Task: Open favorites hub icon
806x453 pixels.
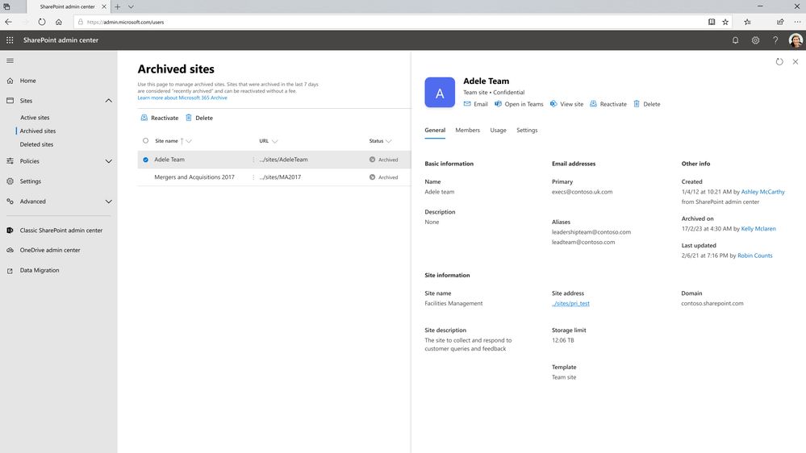Action: [747, 22]
